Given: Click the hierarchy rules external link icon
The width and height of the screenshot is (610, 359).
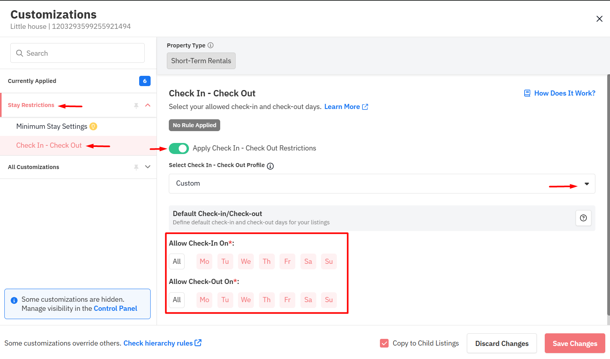Looking at the screenshot, I should click(x=198, y=343).
